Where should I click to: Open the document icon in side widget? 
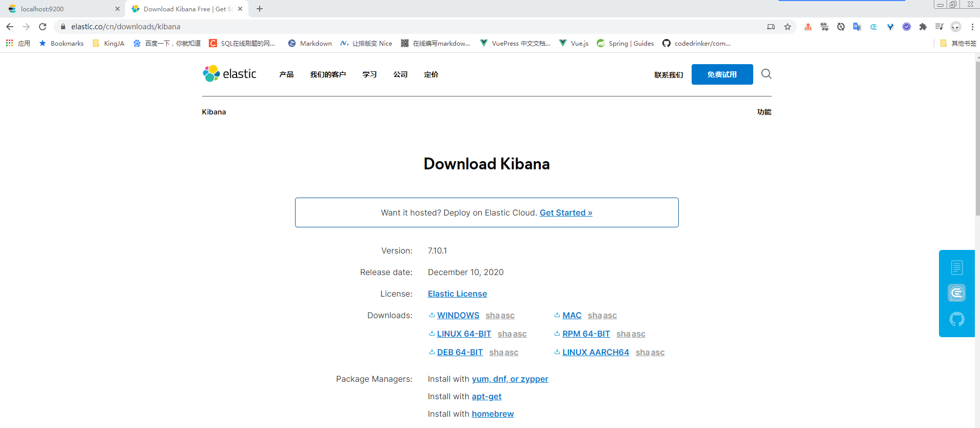[x=957, y=267]
